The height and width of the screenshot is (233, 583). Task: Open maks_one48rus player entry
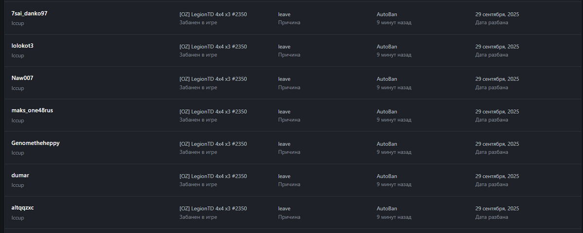[x=32, y=111]
